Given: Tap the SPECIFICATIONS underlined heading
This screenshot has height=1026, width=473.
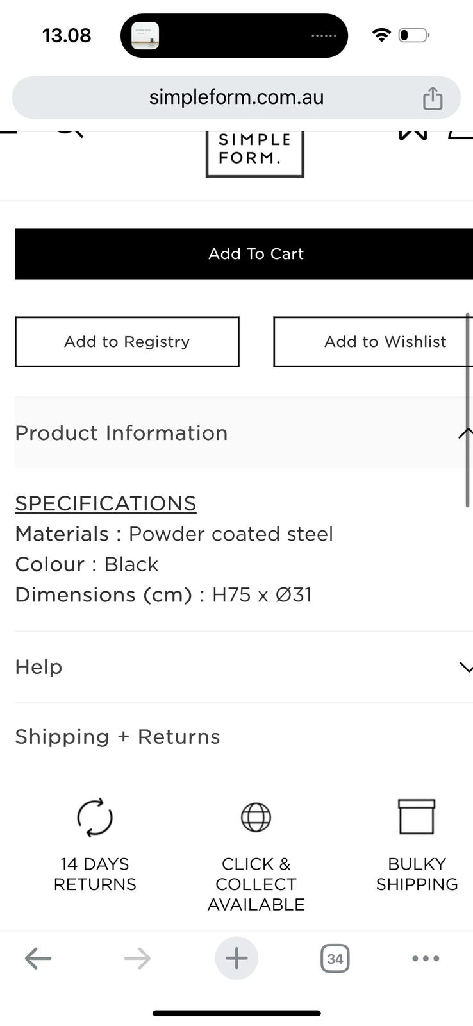Looking at the screenshot, I should 106,503.
